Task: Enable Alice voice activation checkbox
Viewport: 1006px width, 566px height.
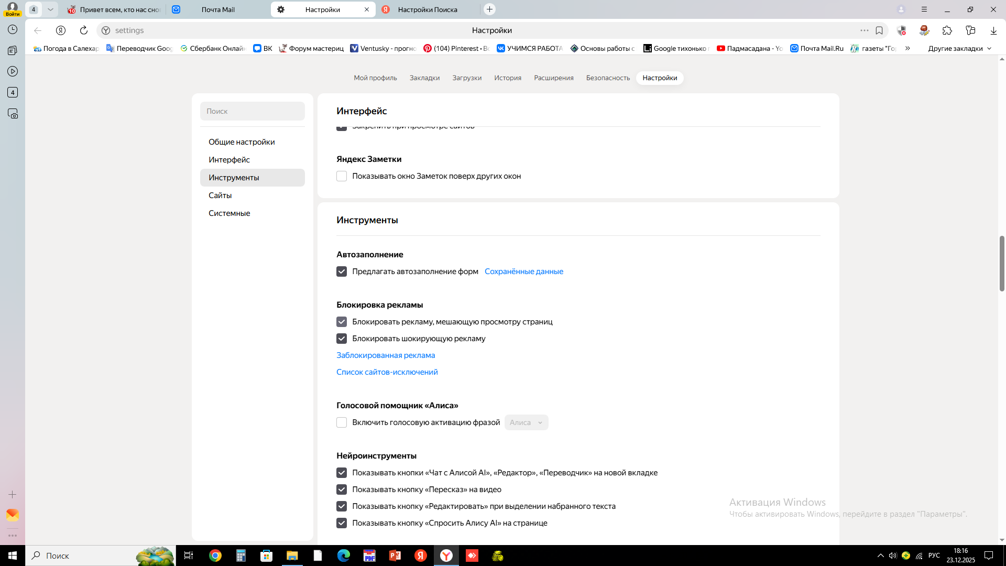Action: 342,422
